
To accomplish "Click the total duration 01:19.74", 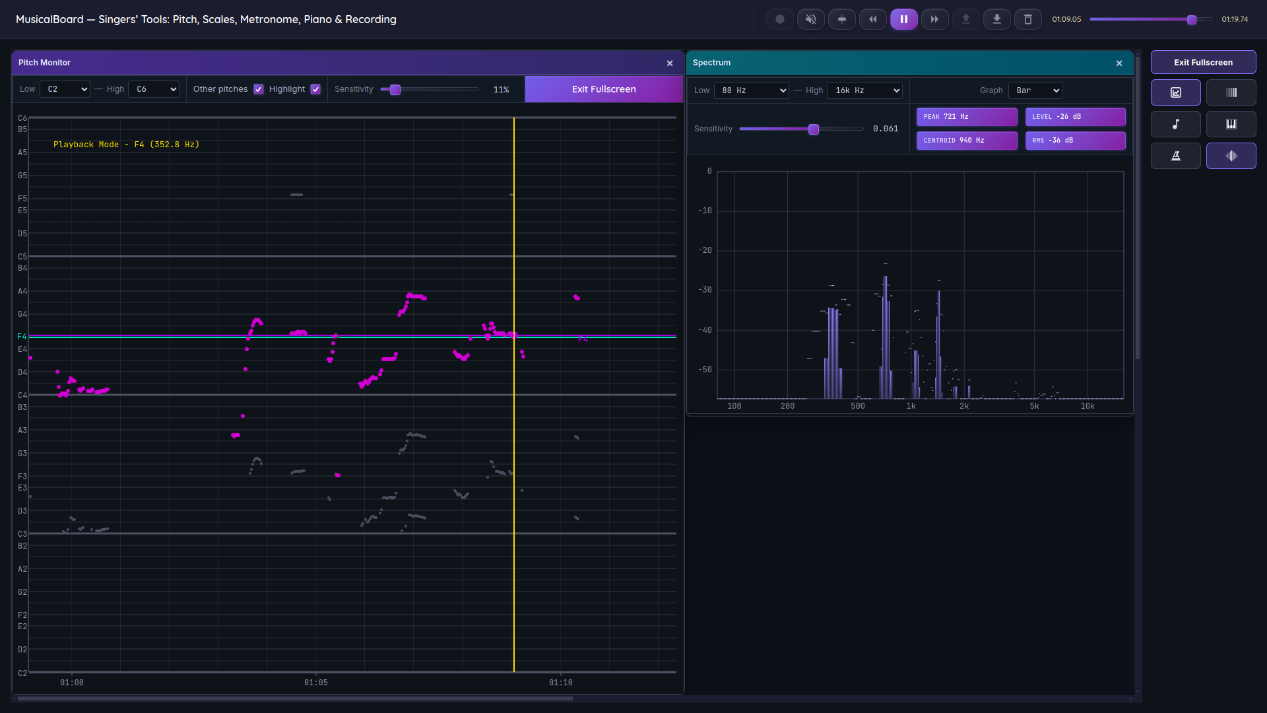I will pos(1235,20).
